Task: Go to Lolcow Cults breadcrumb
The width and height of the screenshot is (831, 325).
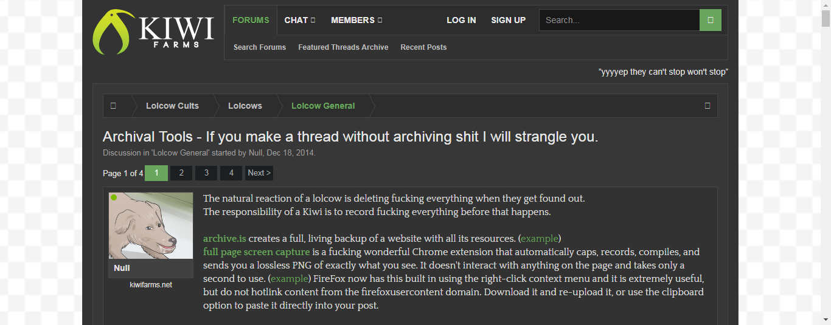Action: (172, 106)
